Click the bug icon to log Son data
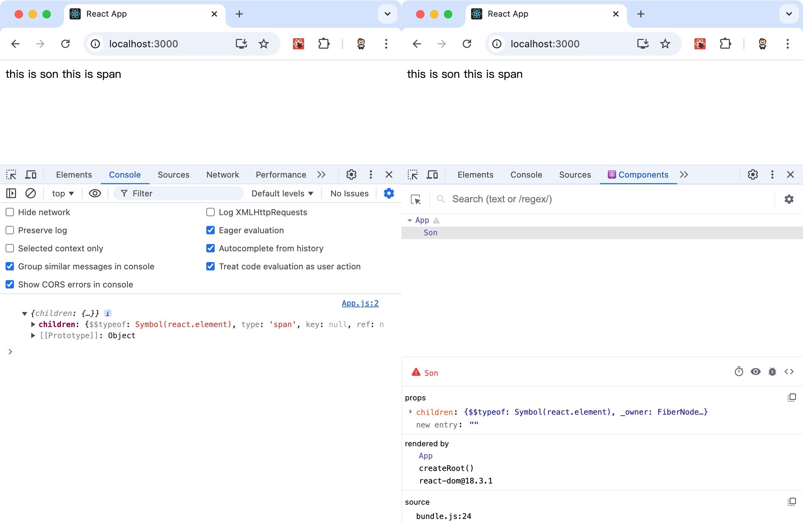This screenshot has height=529, width=803. point(772,372)
